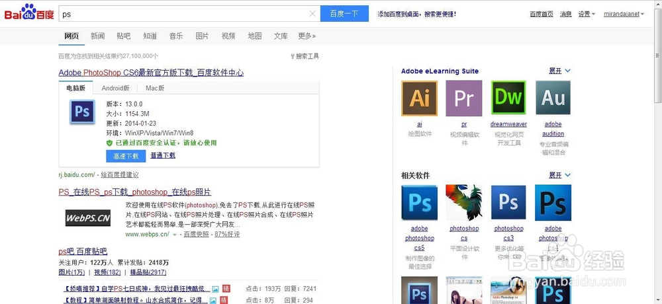Click the Baidu logo
662x304 pixels.
point(29,13)
